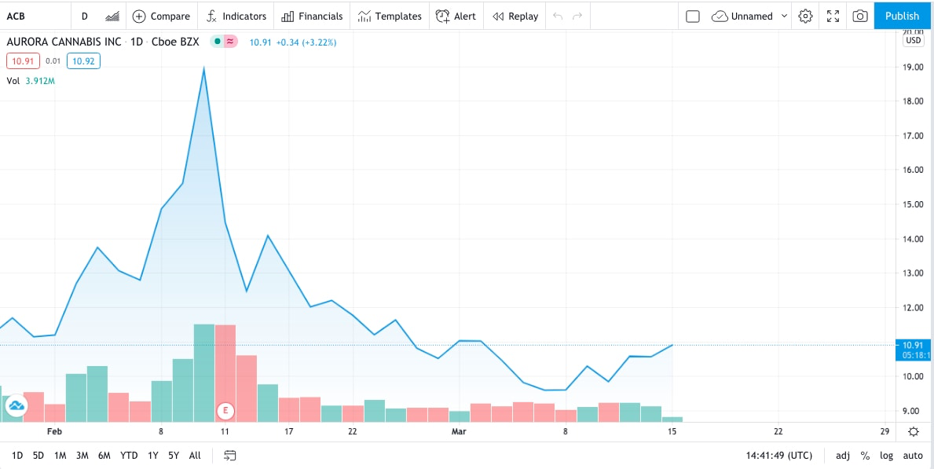Click the Vol 3.912M indicator label
Image resolution: width=934 pixels, height=469 pixels.
31,80
